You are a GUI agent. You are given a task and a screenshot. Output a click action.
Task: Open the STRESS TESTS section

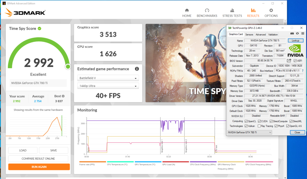click(x=232, y=13)
